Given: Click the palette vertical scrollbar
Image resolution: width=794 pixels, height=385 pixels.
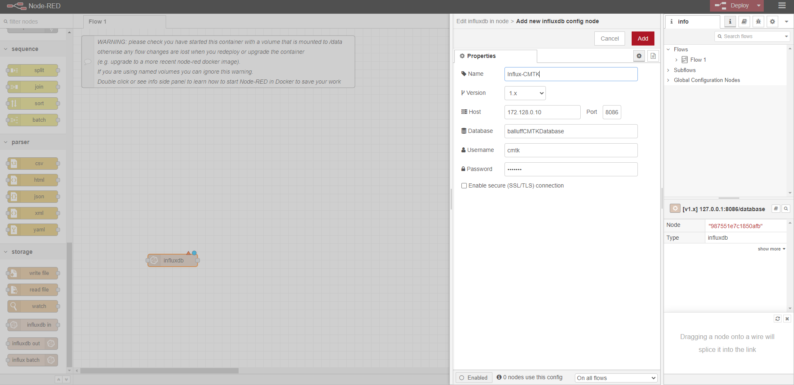Looking at the screenshot, I should pyautogui.click(x=69, y=304).
